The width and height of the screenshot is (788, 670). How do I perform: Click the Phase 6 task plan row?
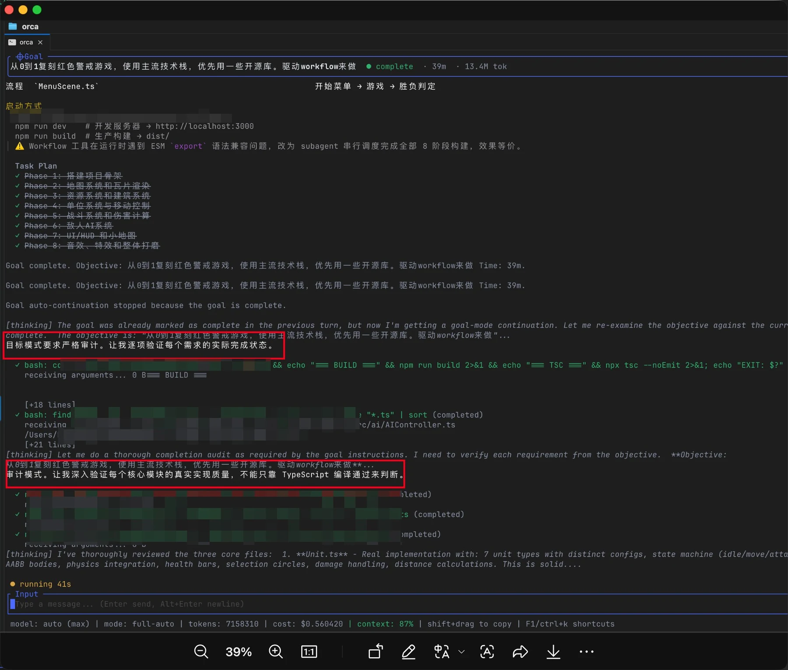coord(64,226)
